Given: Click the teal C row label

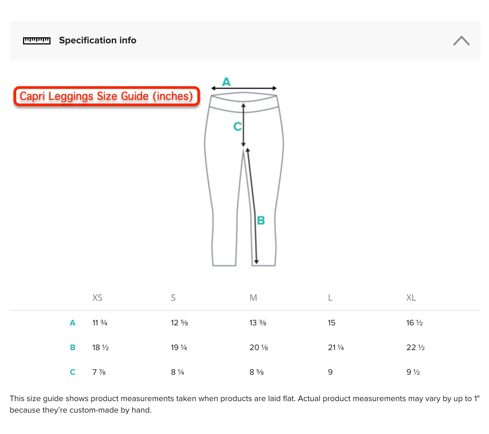Looking at the screenshot, I should click(72, 372).
